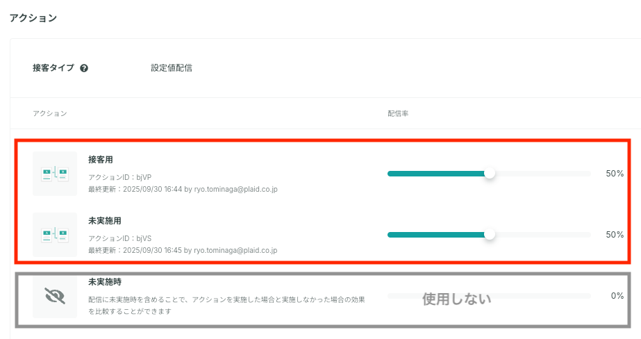Click the help icon beside 接客タイプ
The height and width of the screenshot is (339, 641).
84,68
